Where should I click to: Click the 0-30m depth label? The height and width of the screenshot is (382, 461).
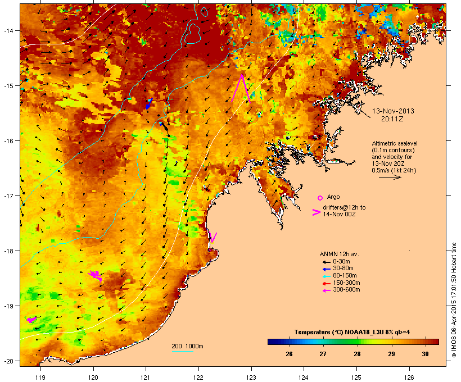341,262
